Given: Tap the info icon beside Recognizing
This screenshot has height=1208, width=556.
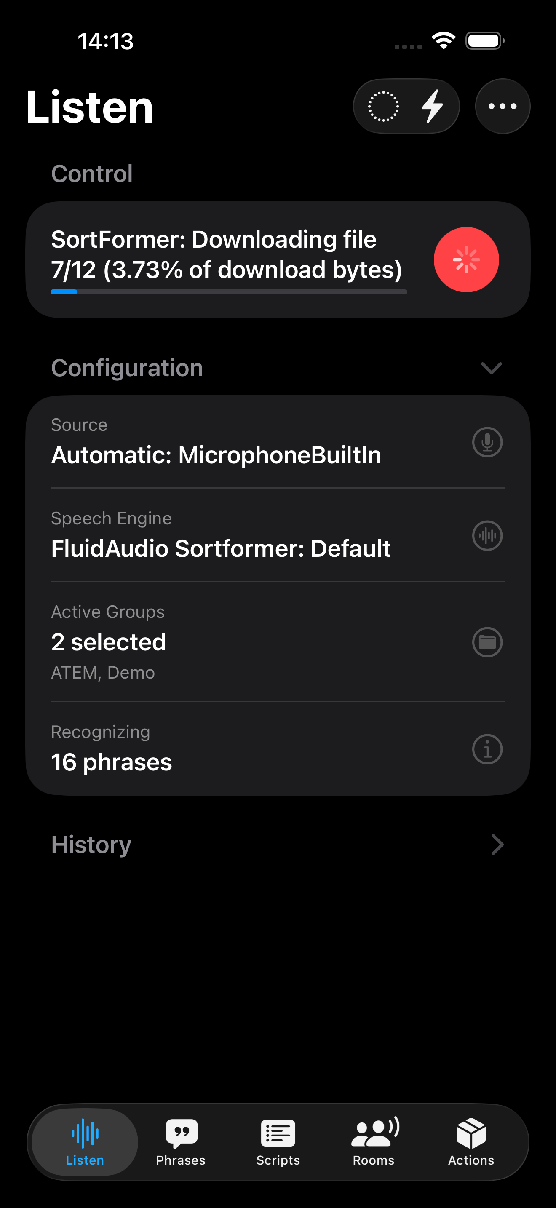Looking at the screenshot, I should pos(487,749).
